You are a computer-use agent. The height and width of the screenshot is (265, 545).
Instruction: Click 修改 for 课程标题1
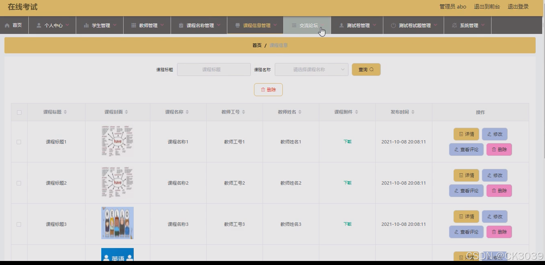(495, 134)
